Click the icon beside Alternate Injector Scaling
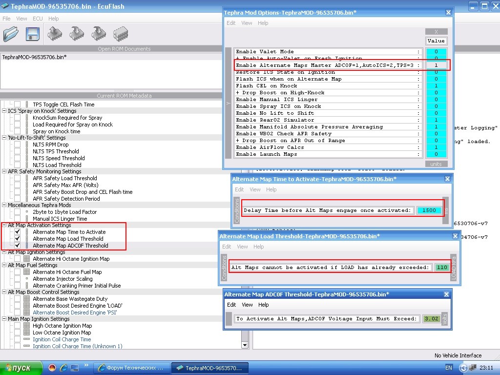Image resolution: width=500 pixels, height=375 pixels. point(27,279)
